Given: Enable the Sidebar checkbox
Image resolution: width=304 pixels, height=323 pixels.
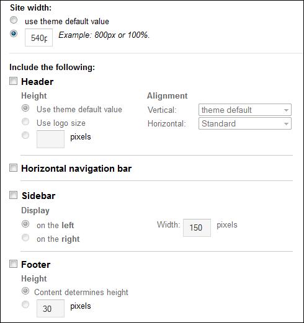Looking at the screenshot, I should coord(14,195).
